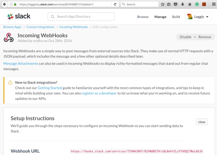Open the Manage menu item
Viewport: 217px width, 155px height.
[x=160, y=17]
